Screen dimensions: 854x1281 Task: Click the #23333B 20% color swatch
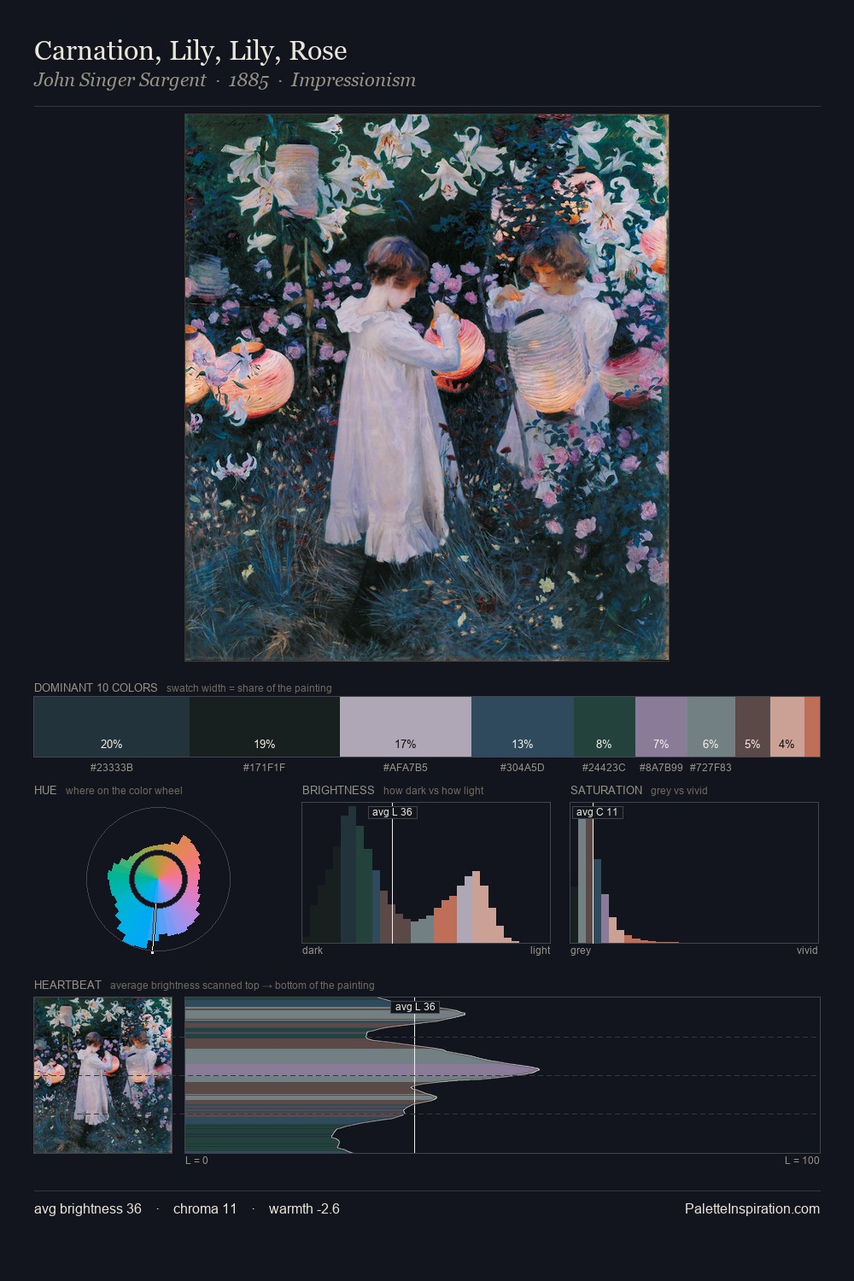click(111, 727)
